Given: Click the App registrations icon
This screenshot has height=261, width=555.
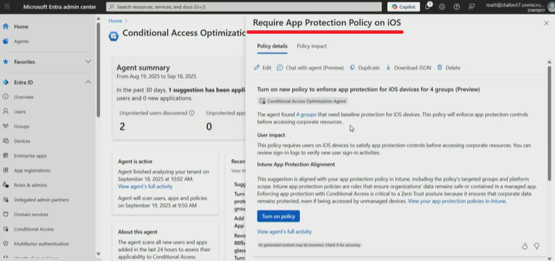Looking at the screenshot, I should pyautogui.click(x=6, y=170).
